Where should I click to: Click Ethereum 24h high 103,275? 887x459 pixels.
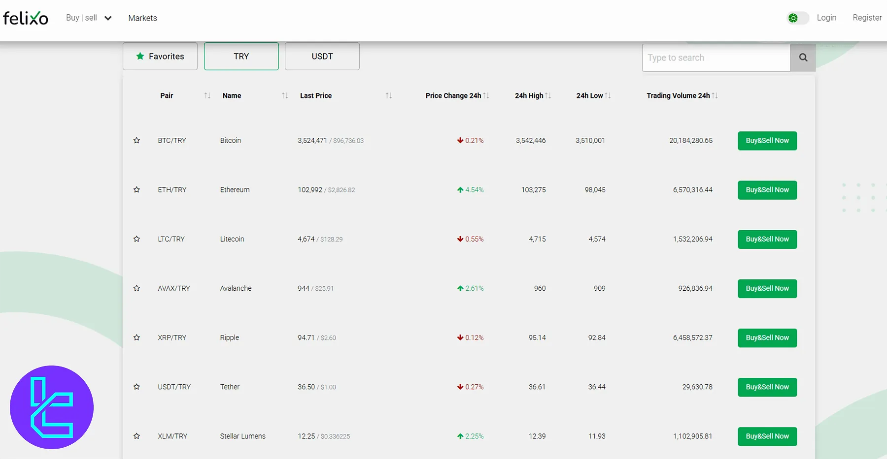[534, 190]
